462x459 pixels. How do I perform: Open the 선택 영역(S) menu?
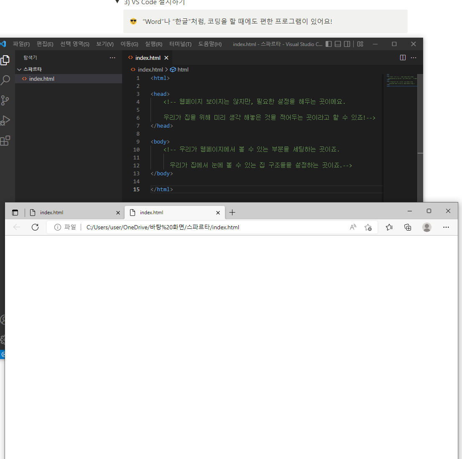[x=74, y=44]
